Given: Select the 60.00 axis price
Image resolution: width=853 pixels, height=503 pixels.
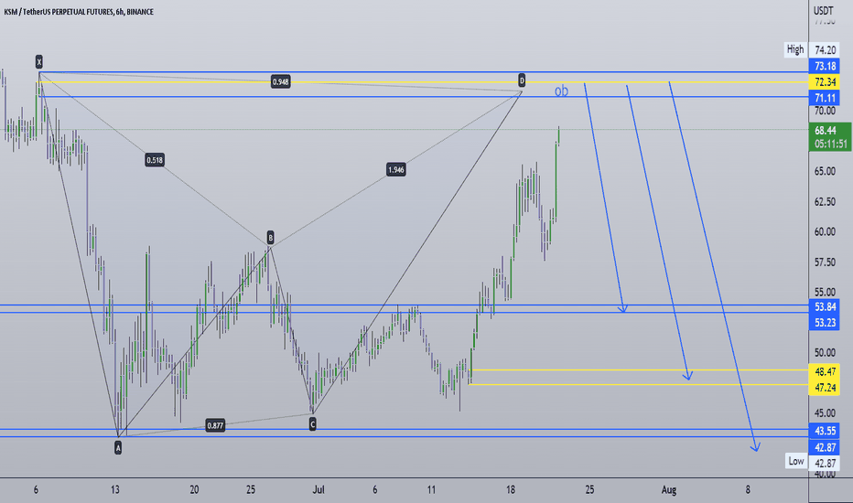Looking at the screenshot, I should tap(825, 231).
